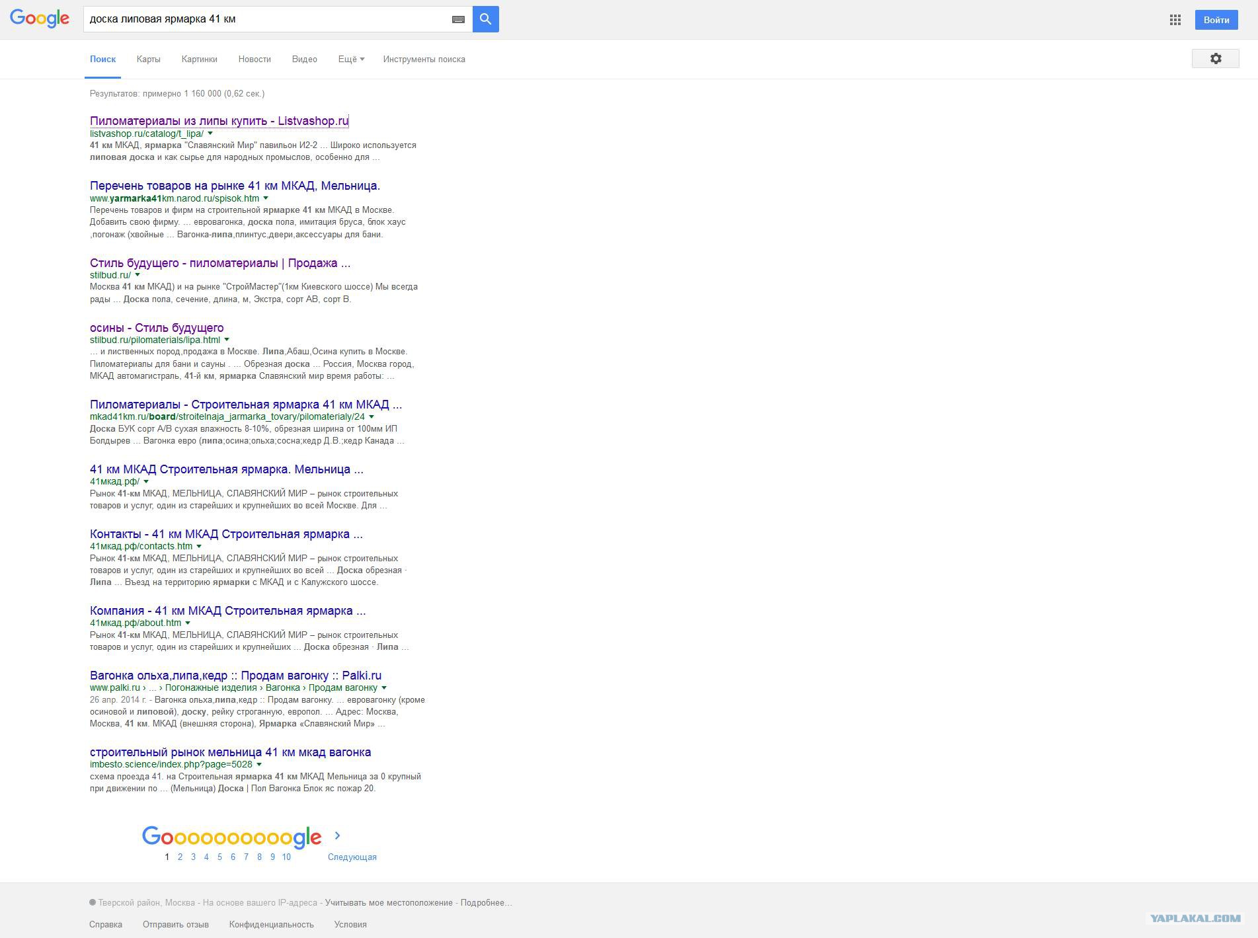Expand the www.palki.ru URL dropdown arrow

[x=384, y=687]
